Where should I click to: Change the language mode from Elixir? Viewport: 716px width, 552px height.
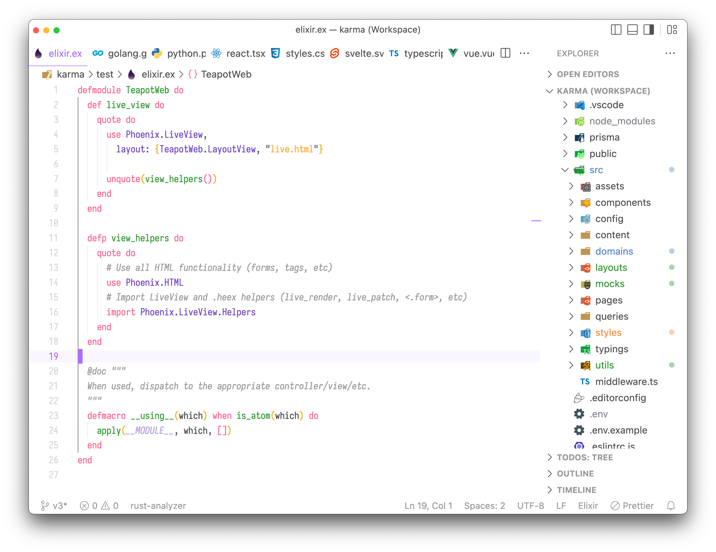(588, 505)
